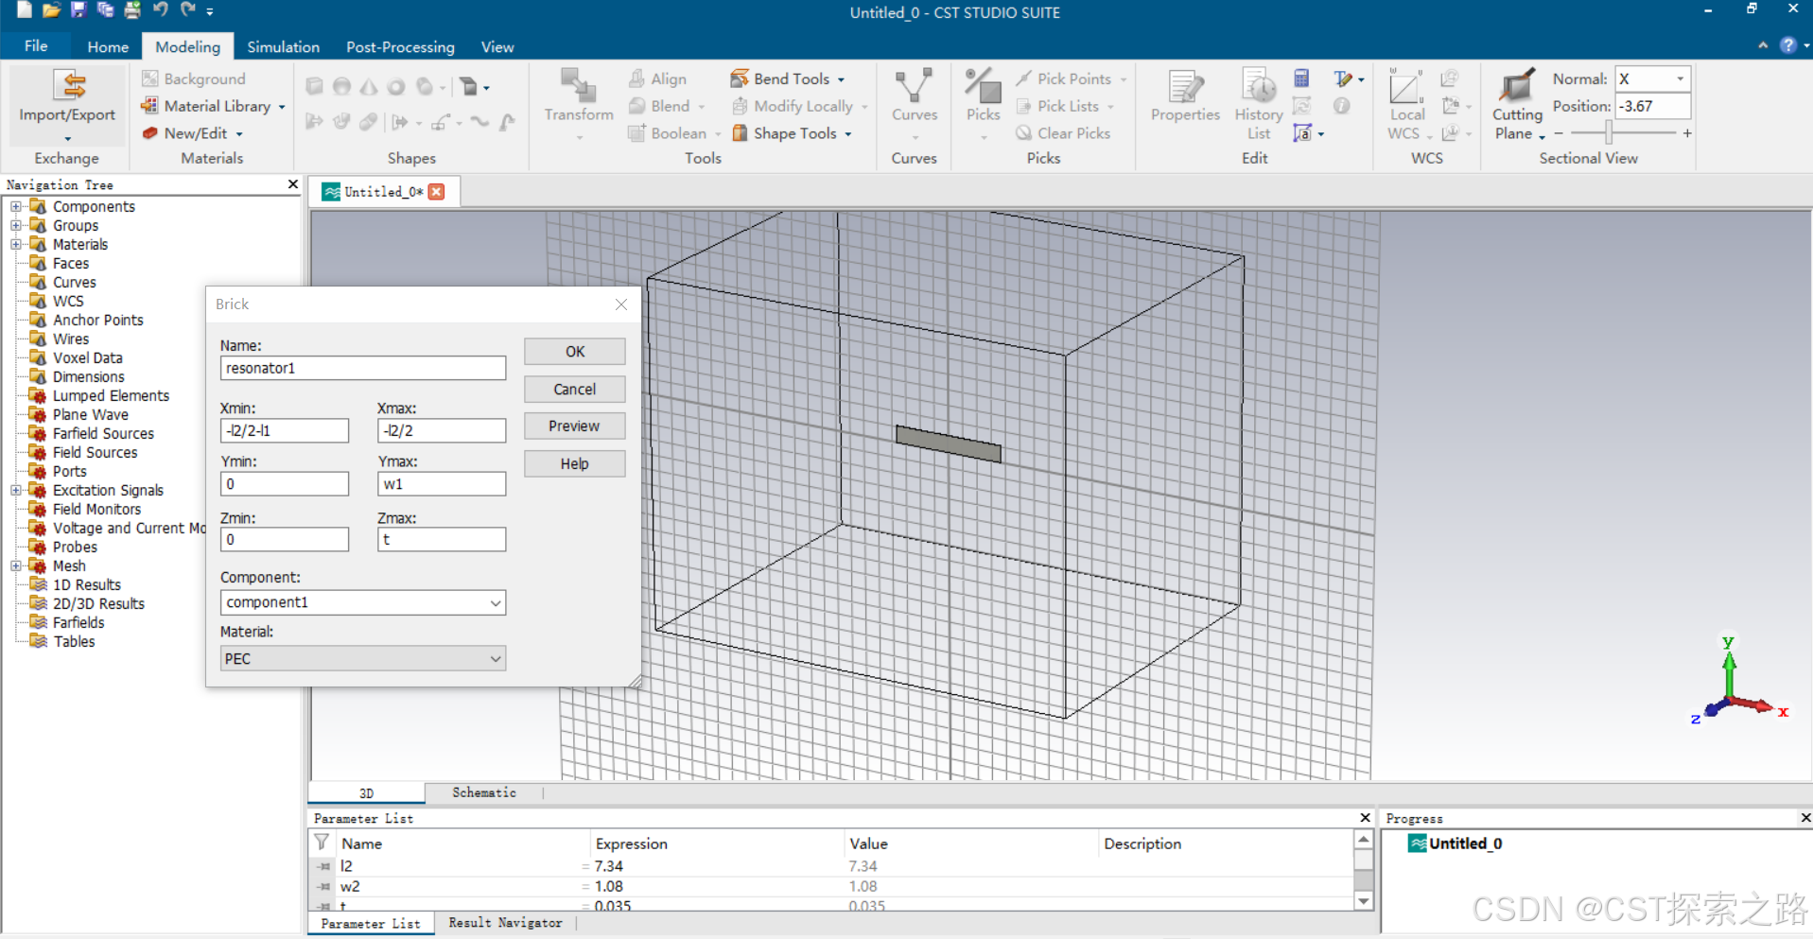Toggle the Cutting Plane view
The width and height of the screenshot is (1813, 939).
[1517, 104]
